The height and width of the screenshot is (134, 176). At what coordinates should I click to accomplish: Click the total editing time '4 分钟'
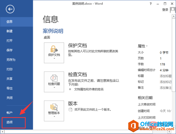(164, 70)
